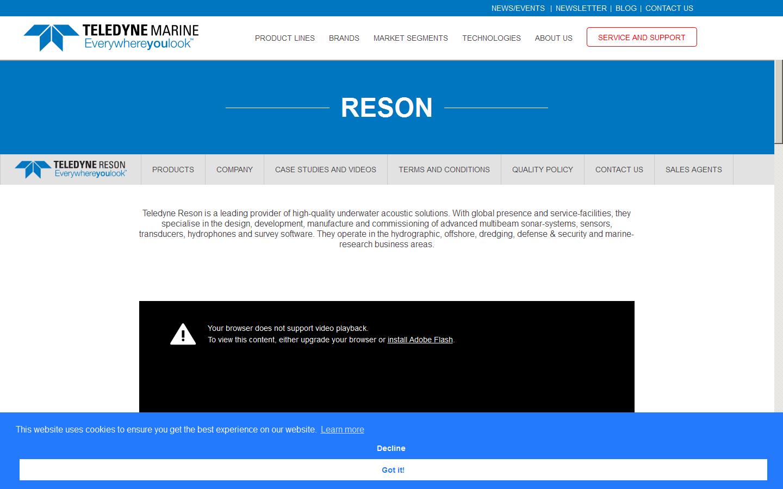Image resolution: width=783 pixels, height=489 pixels.
Task: Open the Newsletter link
Action: coord(581,8)
